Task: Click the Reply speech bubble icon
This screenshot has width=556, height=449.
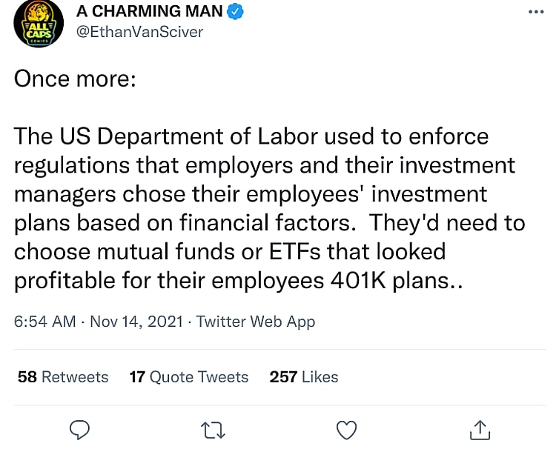Action: 79,429
